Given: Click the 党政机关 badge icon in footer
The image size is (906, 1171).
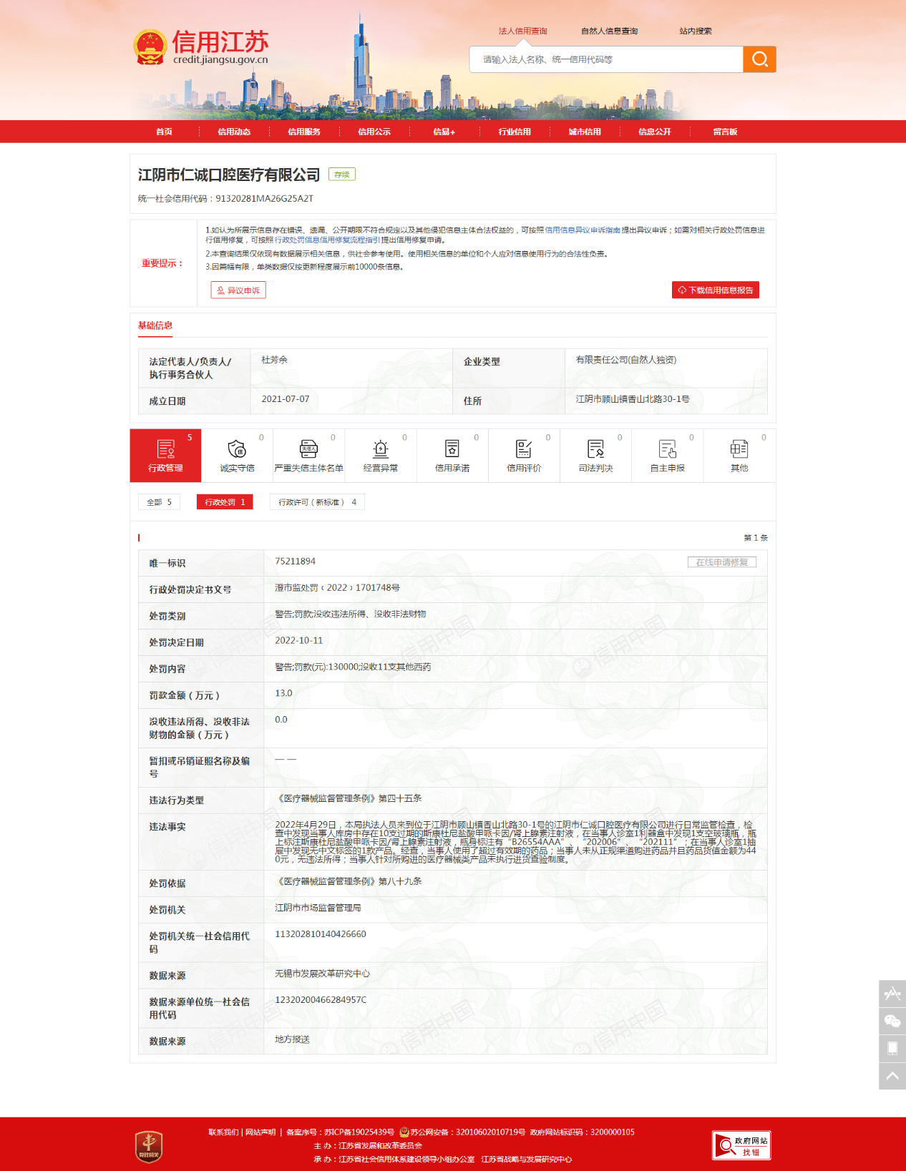Looking at the screenshot, I should coord(149,1146).
